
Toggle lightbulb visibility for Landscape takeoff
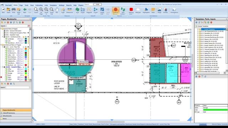pyautogui.click(x=28, y=39)
